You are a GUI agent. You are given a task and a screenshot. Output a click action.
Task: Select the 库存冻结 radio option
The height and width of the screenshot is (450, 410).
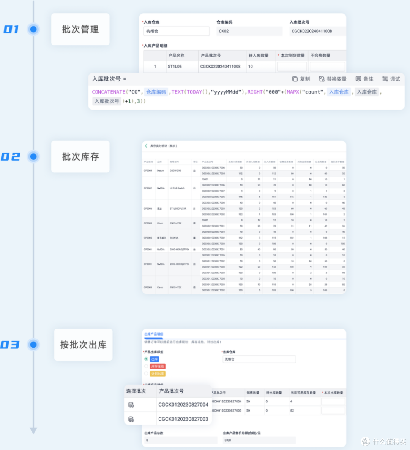(146, 366)
